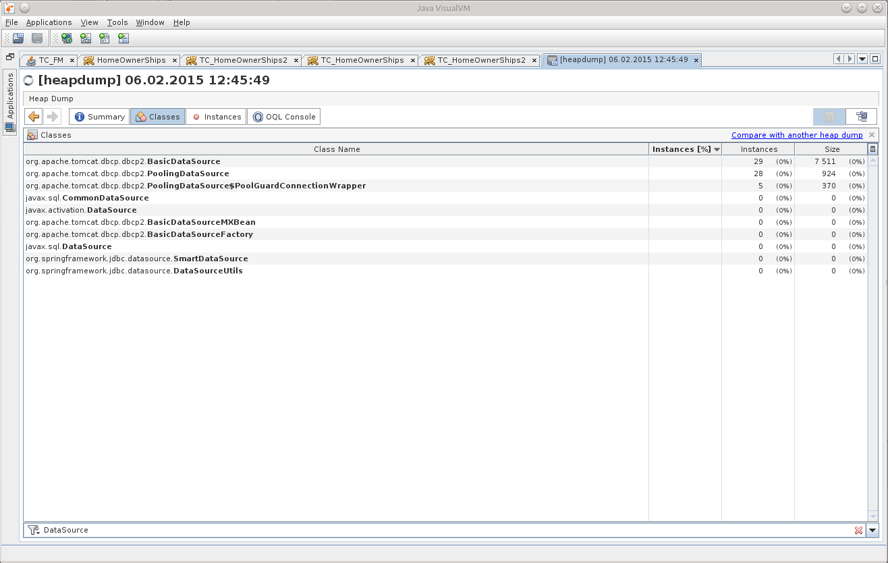Select the PoolingDataSource class row
This screenshot has width=888, height=563.
point(445,173)
